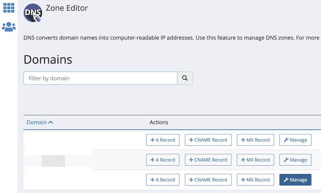321x193 pixels.
Task: Manage the first domain row
Action: tap(295, 140)
